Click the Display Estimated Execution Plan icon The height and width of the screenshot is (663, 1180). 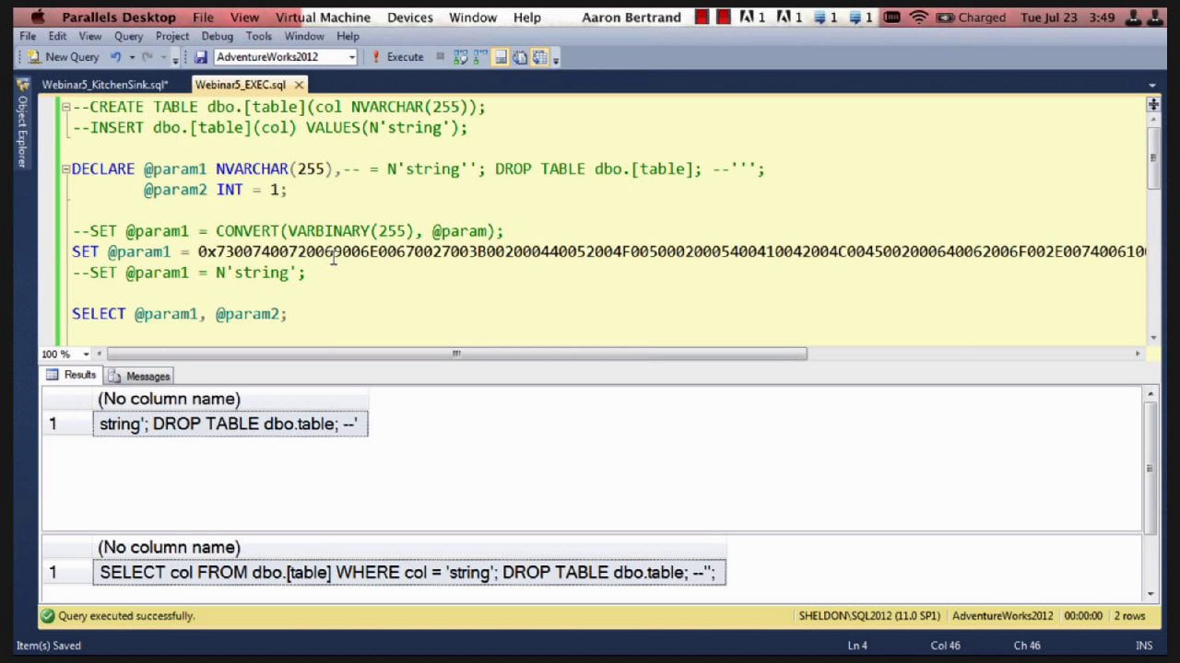tap(460, 57)
